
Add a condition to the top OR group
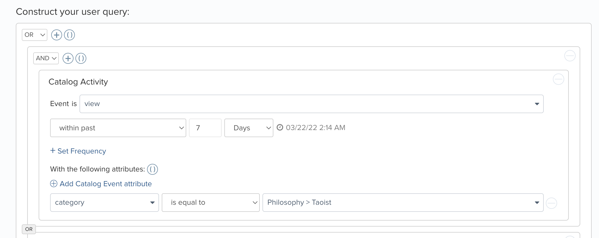click(57, 35)
